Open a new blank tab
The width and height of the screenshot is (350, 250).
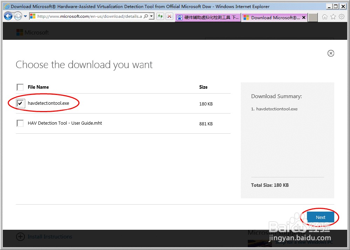pos(313,17)
